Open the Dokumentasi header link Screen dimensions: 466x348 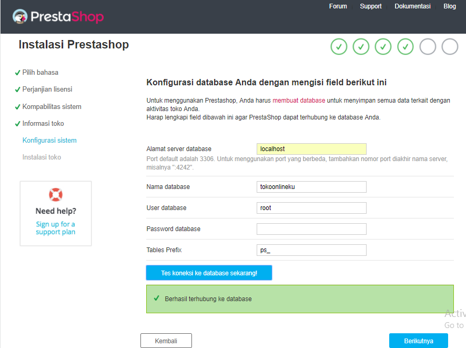point(412,6)
